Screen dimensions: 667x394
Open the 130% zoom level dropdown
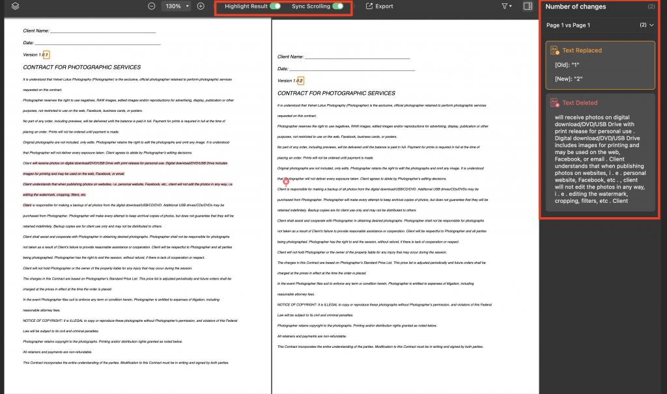(x=175, y=6)
